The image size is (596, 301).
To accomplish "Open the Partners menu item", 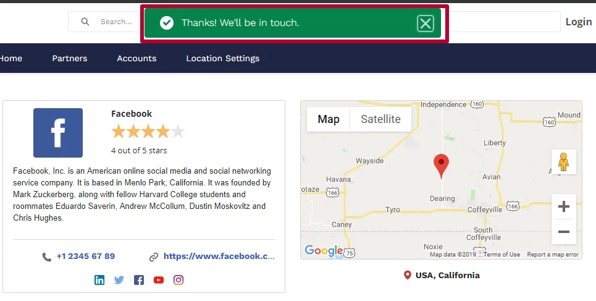I will coord(70,58).
